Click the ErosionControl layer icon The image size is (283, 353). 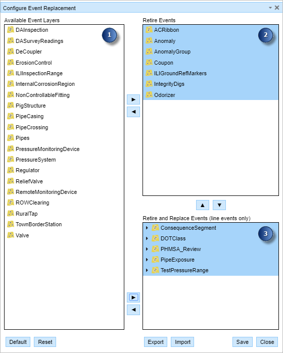pos(11,62)
